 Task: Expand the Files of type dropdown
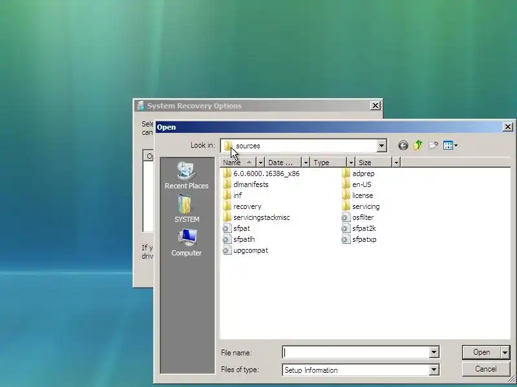tap(434, 370)
